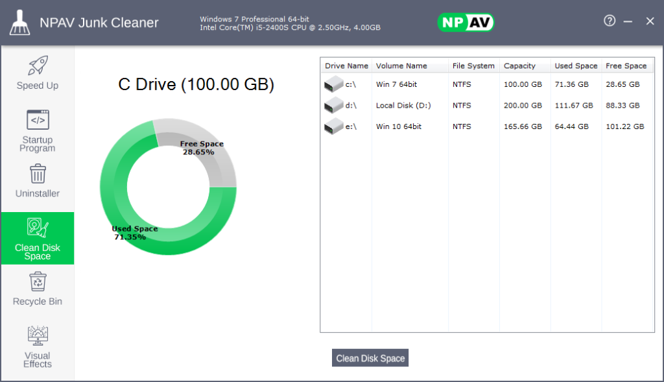Click the c:\ drive disk icon
Image resolution: width=664 pixels, height=382 pixels.
click(334, 84)
